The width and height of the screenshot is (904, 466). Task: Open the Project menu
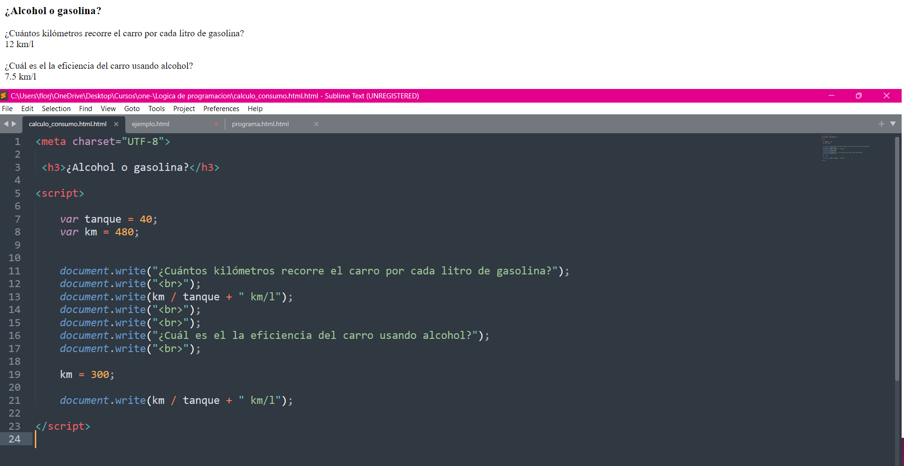click(184, 109)
